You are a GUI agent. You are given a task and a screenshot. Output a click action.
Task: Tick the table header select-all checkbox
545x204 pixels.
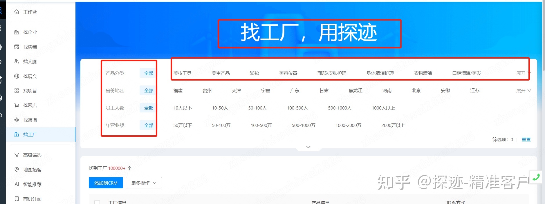point(97,202)
